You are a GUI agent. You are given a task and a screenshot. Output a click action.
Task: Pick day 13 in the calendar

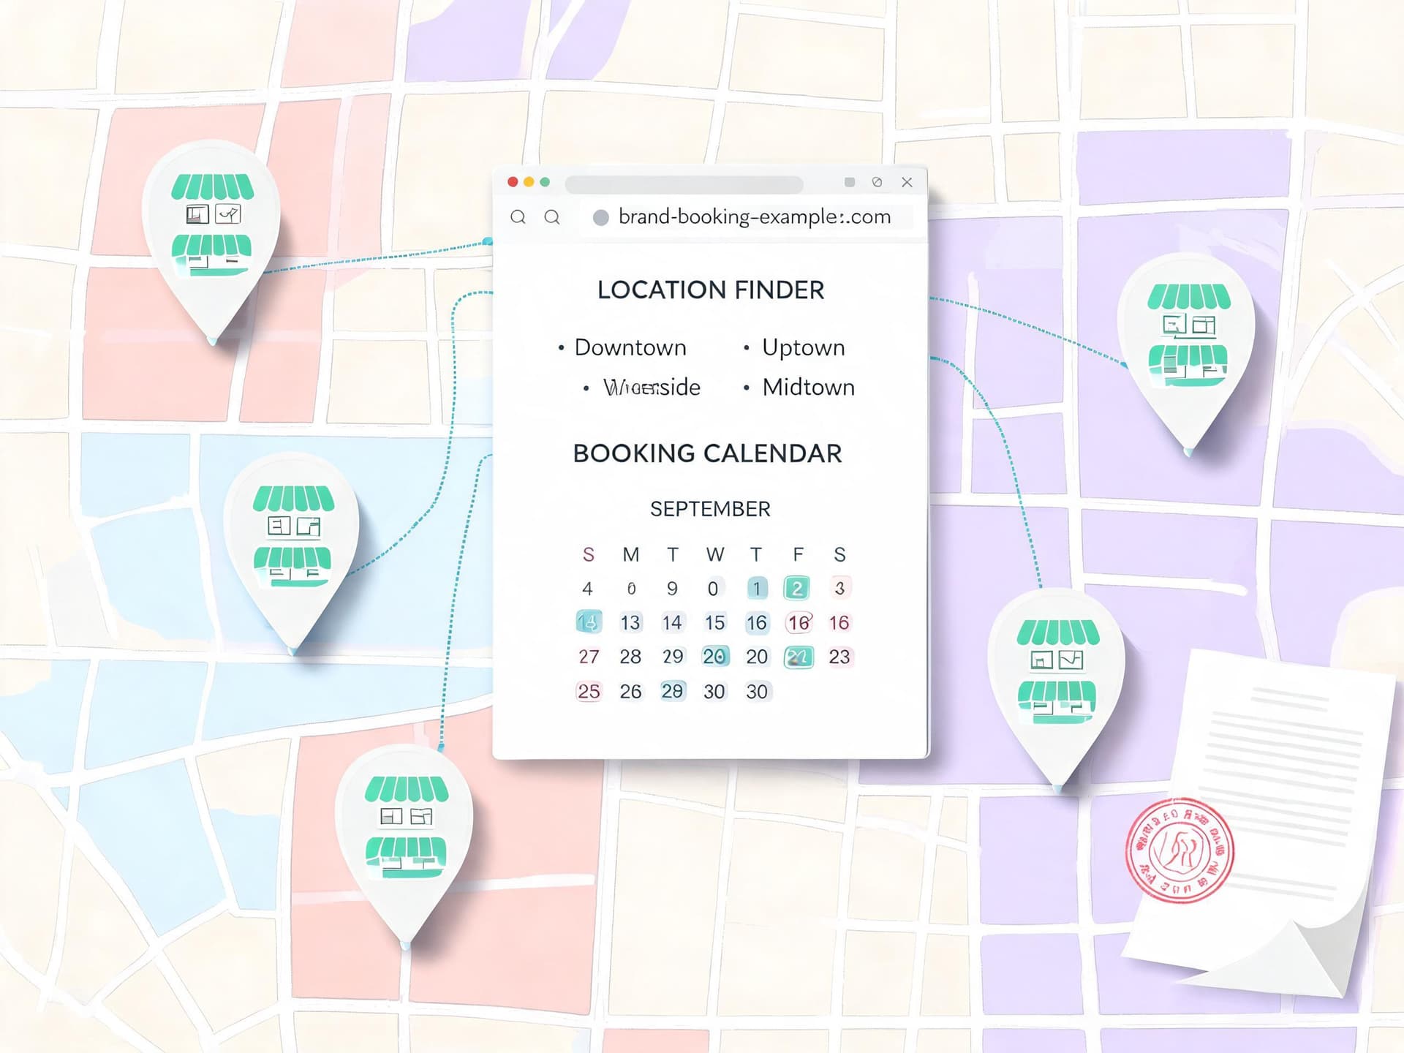click(x=630, y=622)
